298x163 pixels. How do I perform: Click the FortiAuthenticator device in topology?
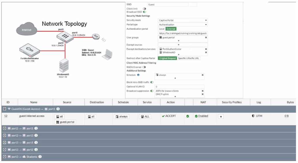pyautogui.click(x=29, y=50)
